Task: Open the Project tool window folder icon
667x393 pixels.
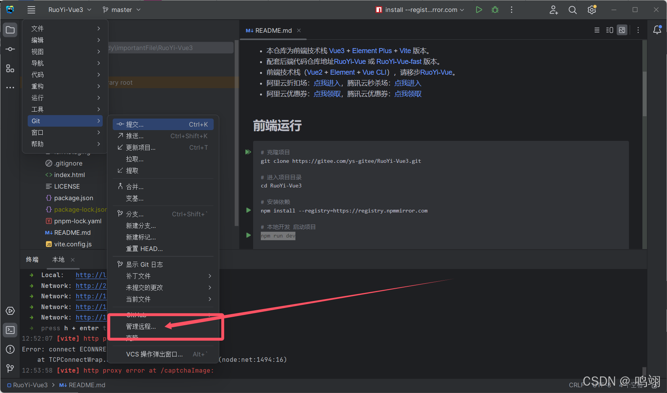Action: (10, 30)
